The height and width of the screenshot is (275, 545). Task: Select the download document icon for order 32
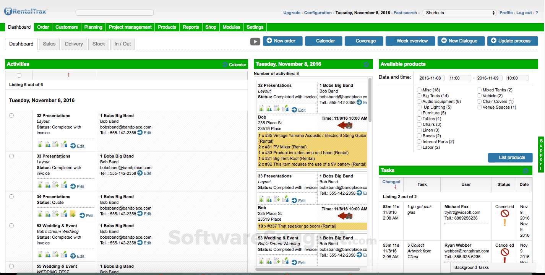click(40, 144)
